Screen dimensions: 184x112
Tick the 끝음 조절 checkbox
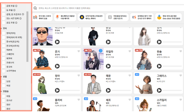3,23
